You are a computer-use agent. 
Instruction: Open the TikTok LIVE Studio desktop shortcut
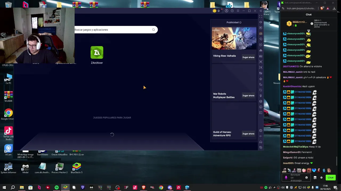9,134
